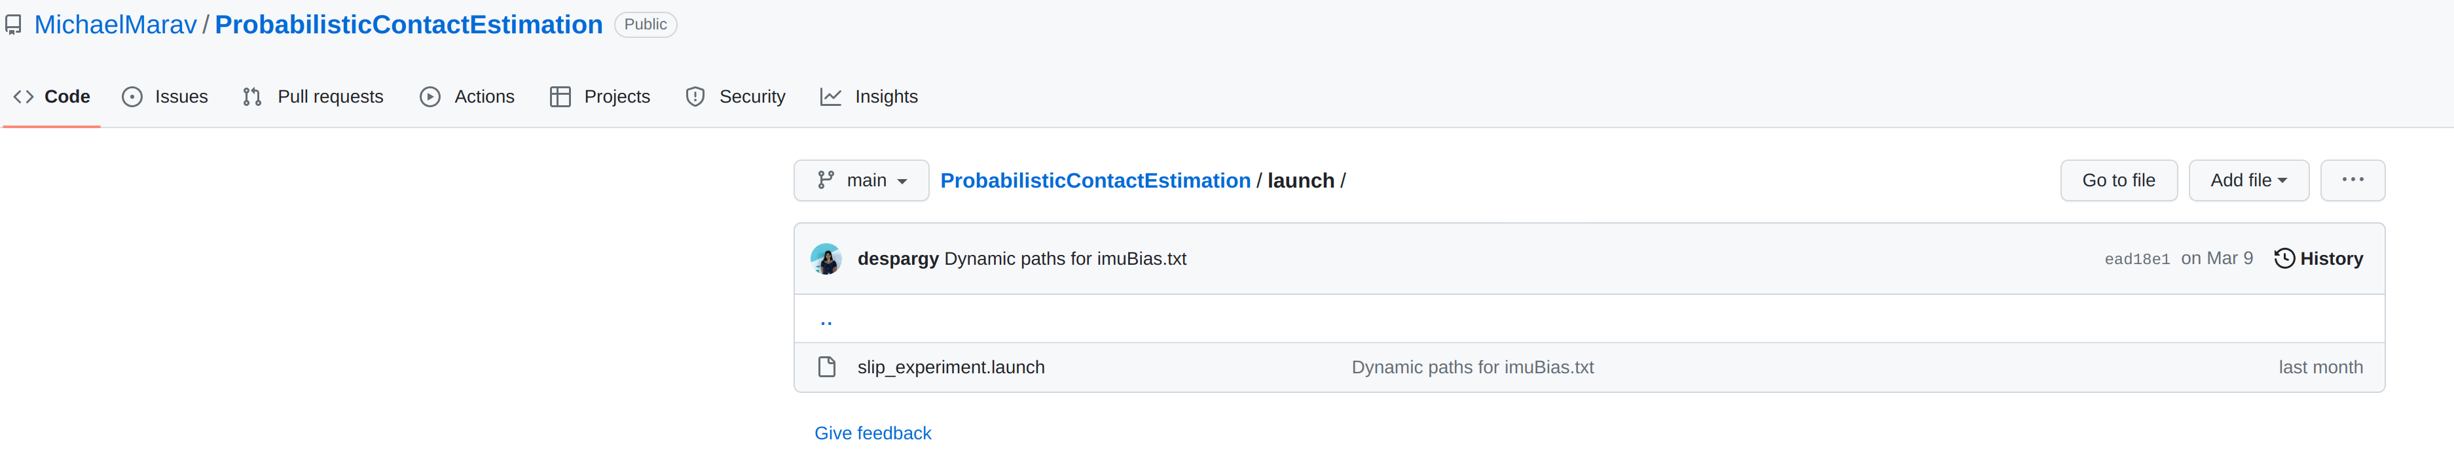Click the Go to file button
Viewport: 2454px width, 455px height.
tap(2119, 180)
